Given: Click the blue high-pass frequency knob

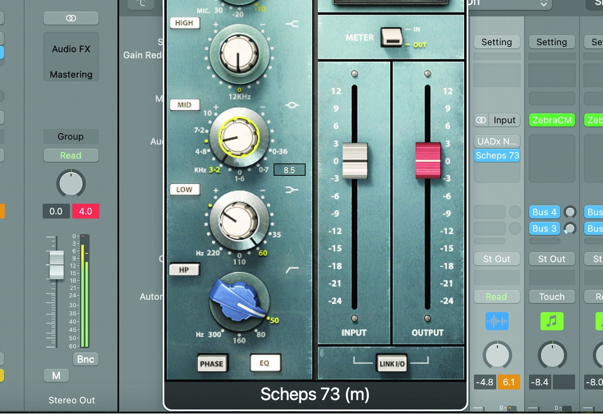Looking at the screenshot, I should click(239, 301).
